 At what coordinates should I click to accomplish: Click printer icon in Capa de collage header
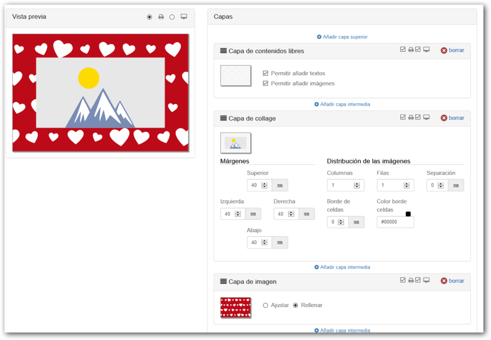coord(411,117)
